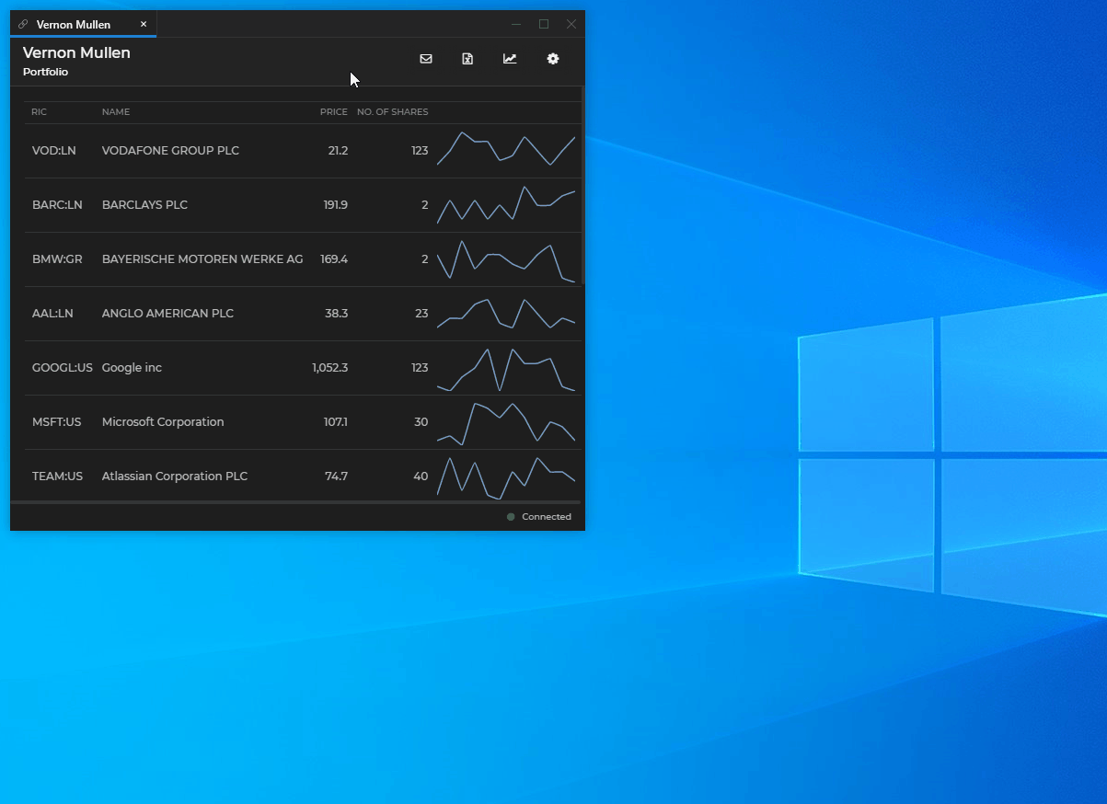Select the AAL:LN ticker cell
This screenshot has width=1107, height=804.
point(52,314)
